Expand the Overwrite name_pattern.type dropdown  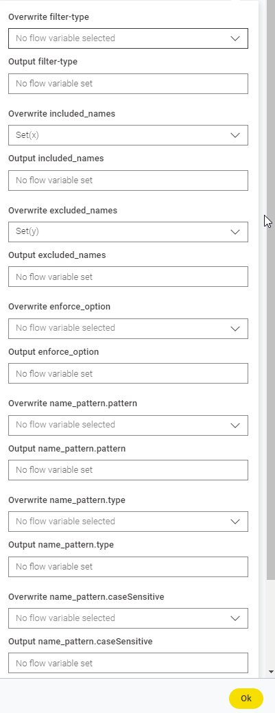click(x=128, y=522)
